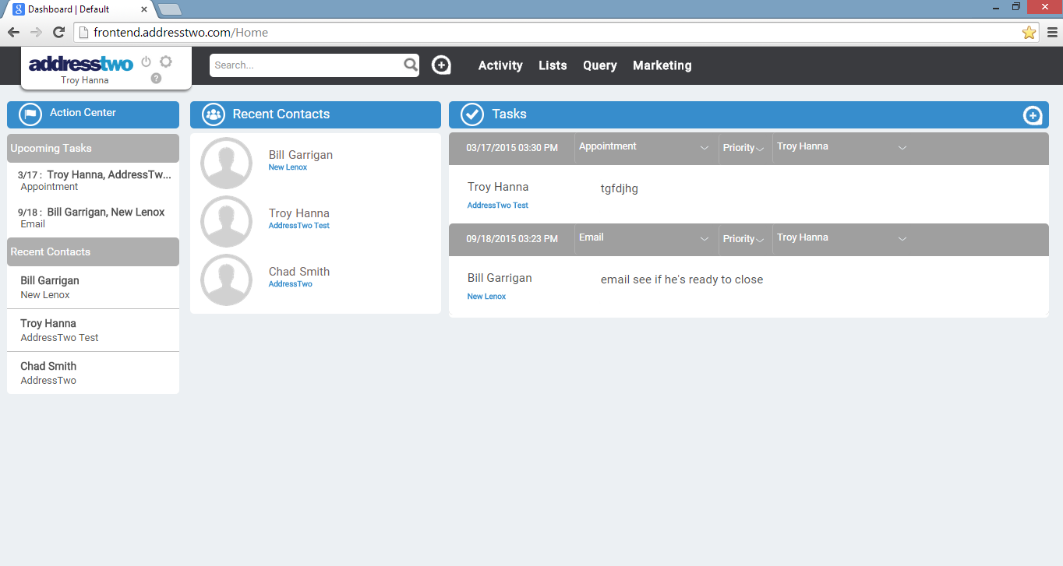
Task: Open the Priority dropdown on the Email task
Action: point(744,239)
